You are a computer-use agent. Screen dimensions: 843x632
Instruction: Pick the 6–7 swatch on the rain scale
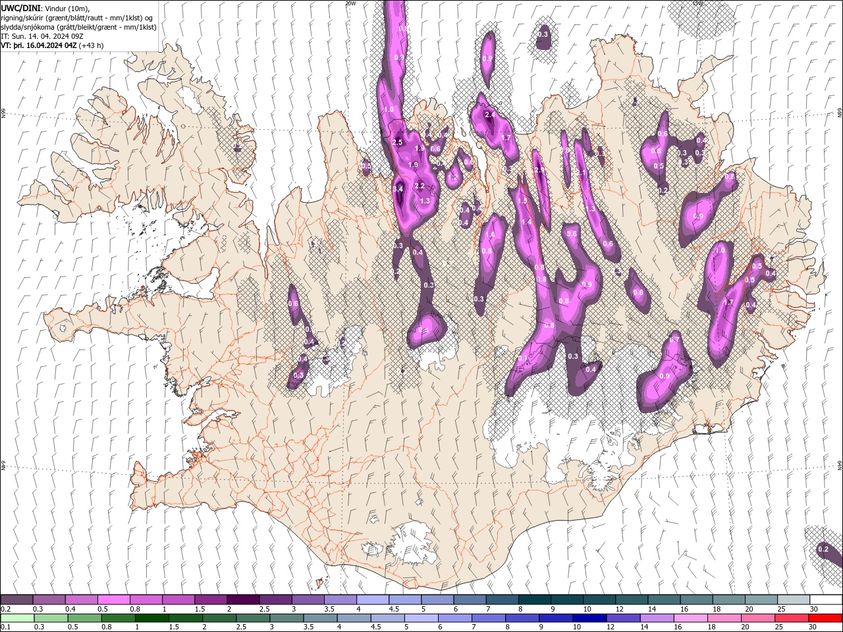[x=454, y=618]
